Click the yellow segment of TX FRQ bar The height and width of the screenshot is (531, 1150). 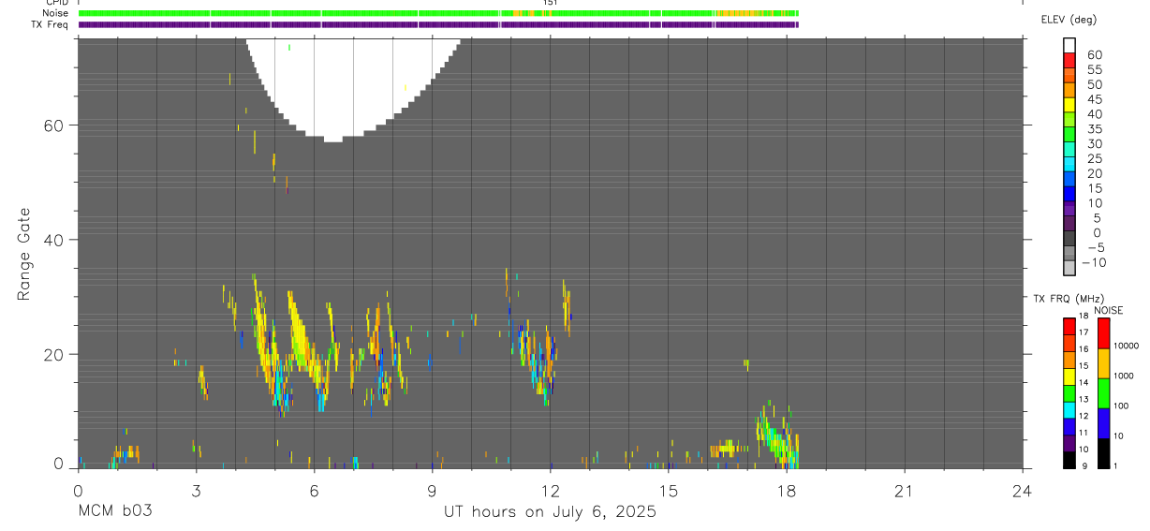pyautogui.click(x=1069, y=377)
